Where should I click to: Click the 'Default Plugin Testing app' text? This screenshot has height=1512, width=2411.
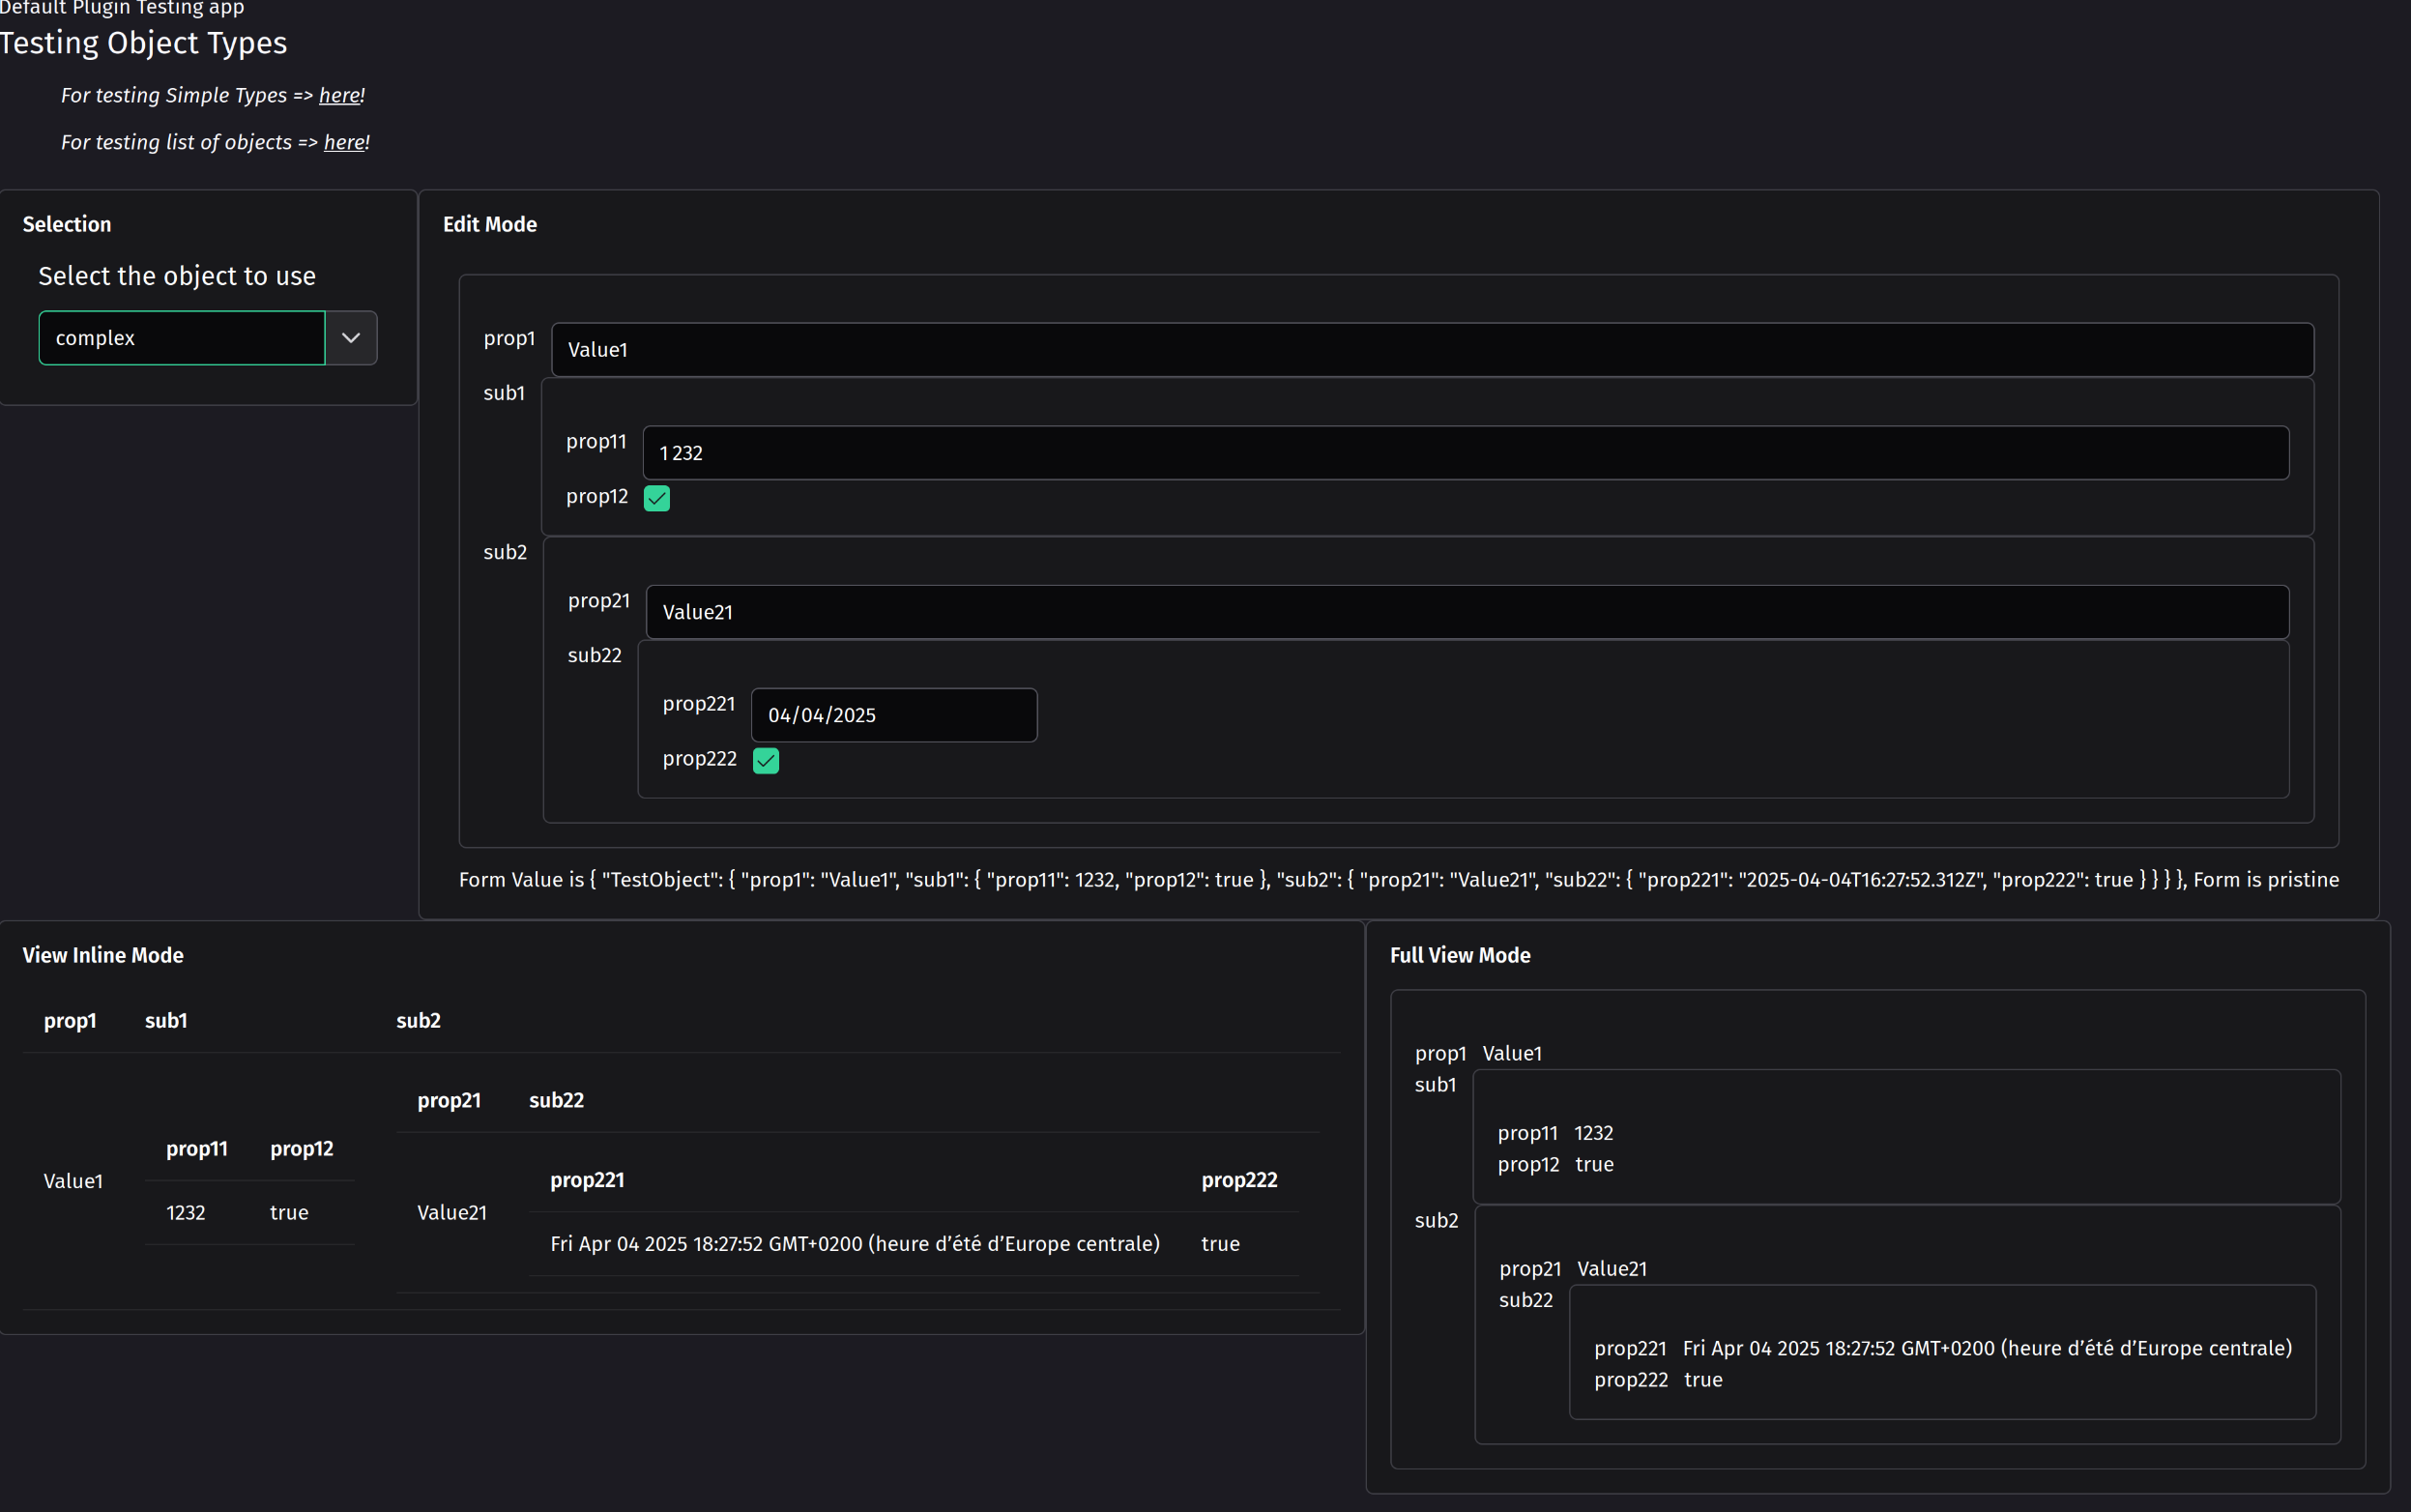tap(122, 8)
